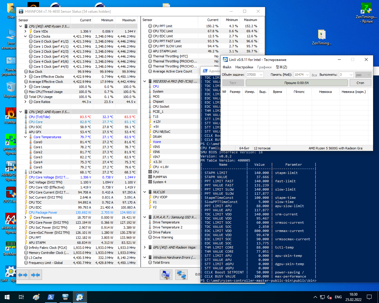This screenshot has width=379, height=303.
Task: Click the ГФлопс column header in LinX
Action: (x=299, y=92)
